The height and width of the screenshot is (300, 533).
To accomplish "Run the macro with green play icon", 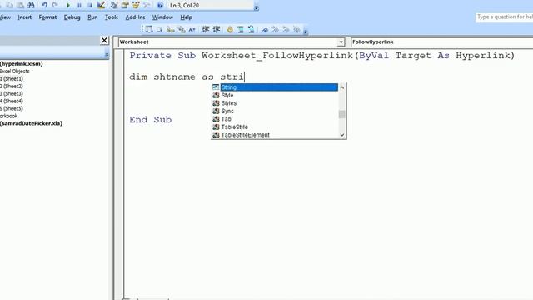I will tap(68, 6).
